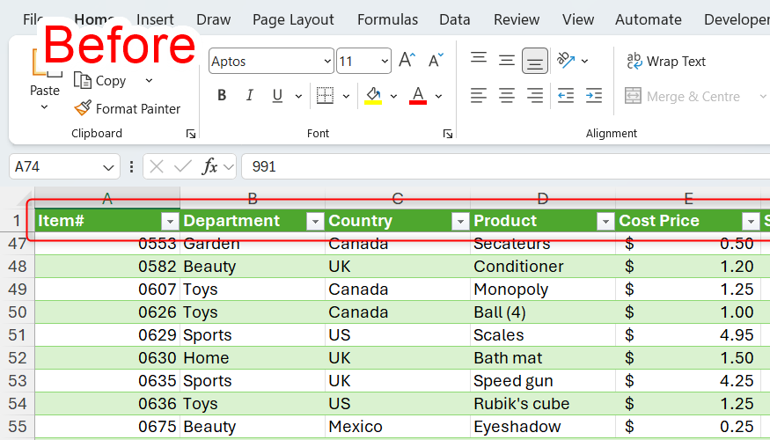Open Paste options dropdown
The height and width of the screenshot is (440, 770).
44,106
